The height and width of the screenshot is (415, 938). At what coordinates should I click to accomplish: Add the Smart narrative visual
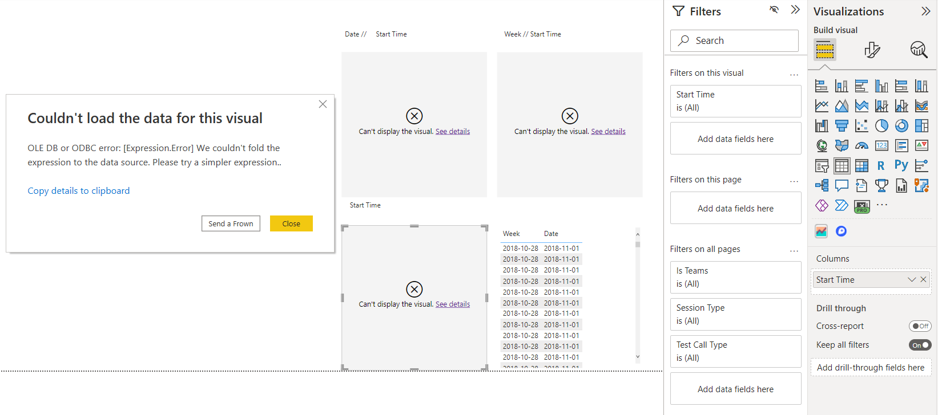tap(861, 185)
